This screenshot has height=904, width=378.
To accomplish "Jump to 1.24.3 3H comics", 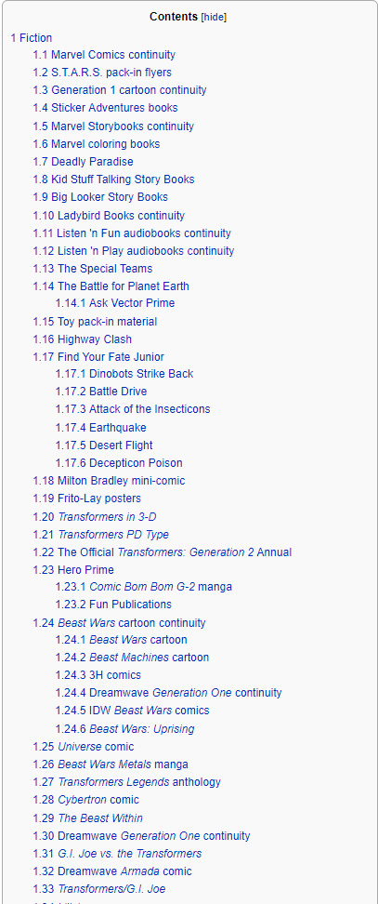I will click(x=98, y=675).
